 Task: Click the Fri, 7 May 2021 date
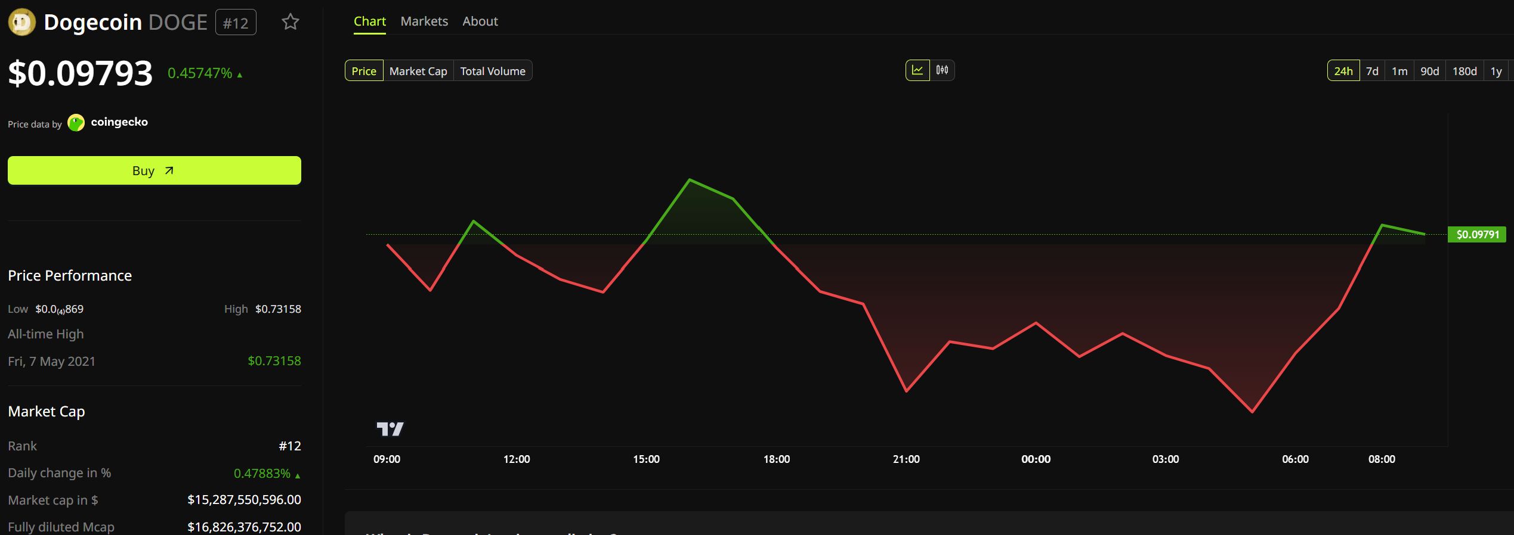pyautogui.click(x=52, y=361)
